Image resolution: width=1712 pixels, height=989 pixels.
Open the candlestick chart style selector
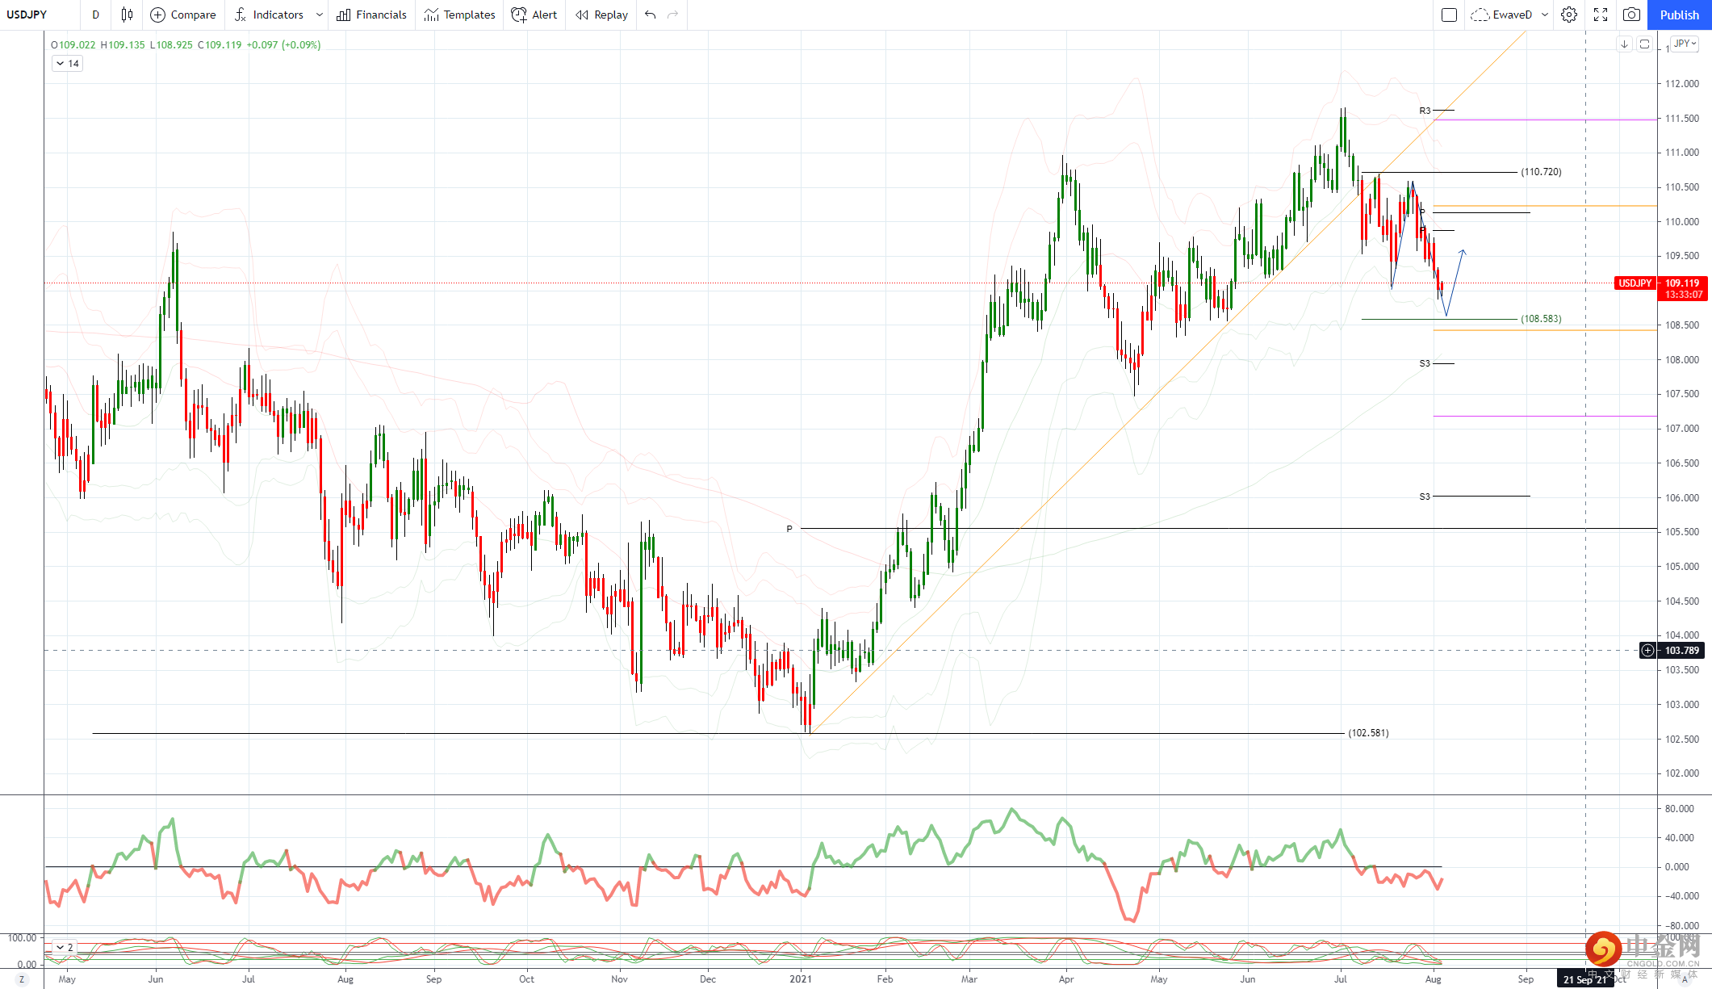127,15
